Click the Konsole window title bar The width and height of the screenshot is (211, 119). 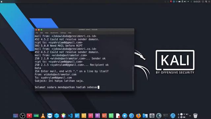[x=84, y=30]
